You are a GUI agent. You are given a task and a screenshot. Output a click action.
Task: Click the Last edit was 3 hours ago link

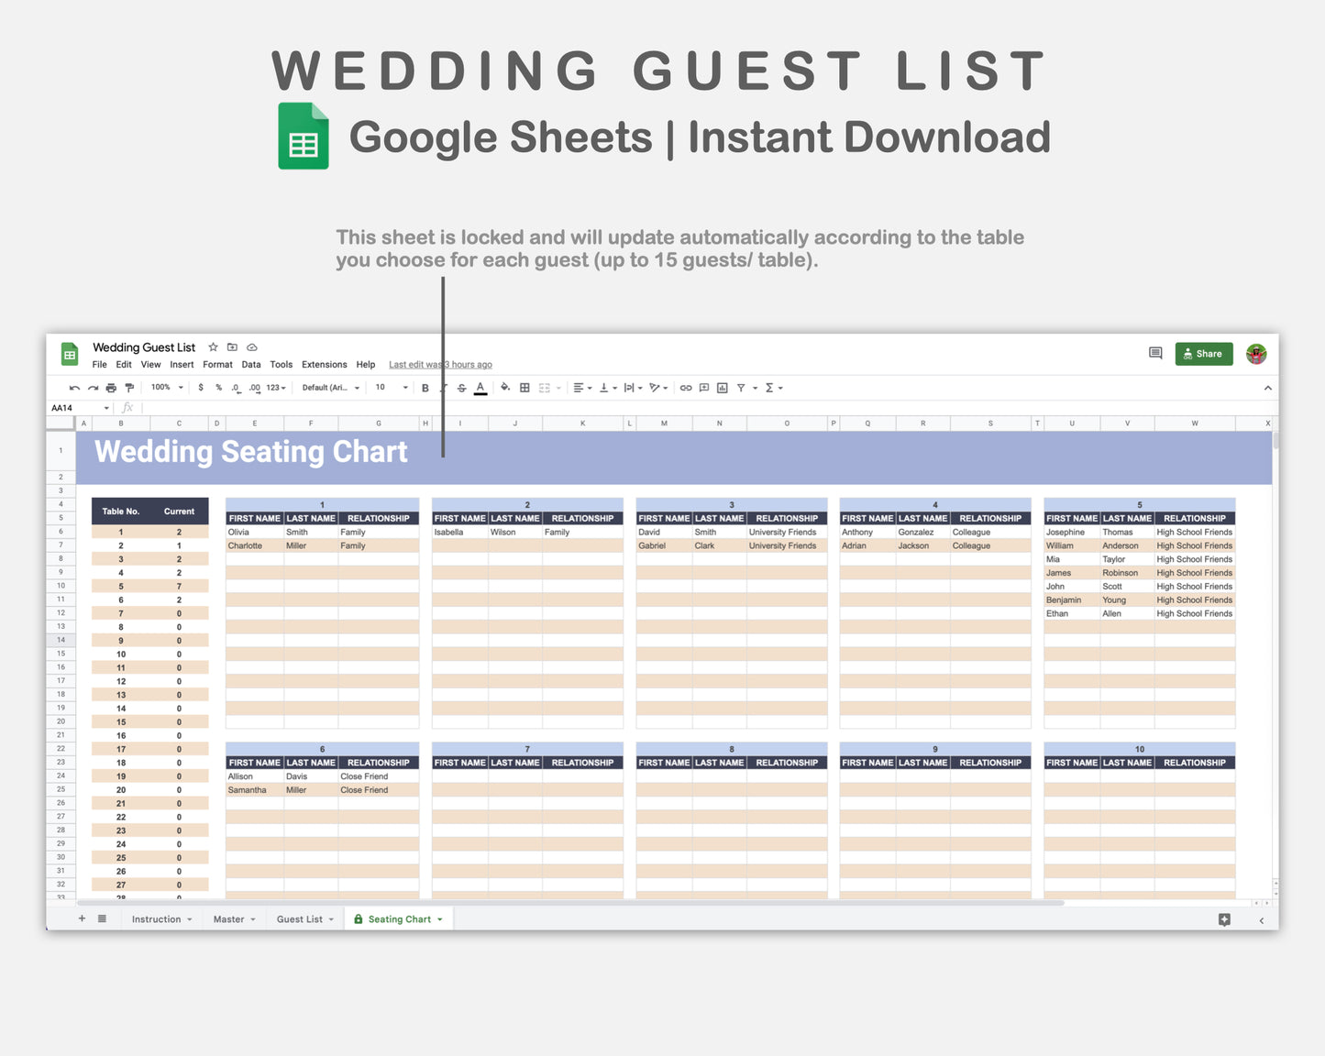tap(440, 364)
